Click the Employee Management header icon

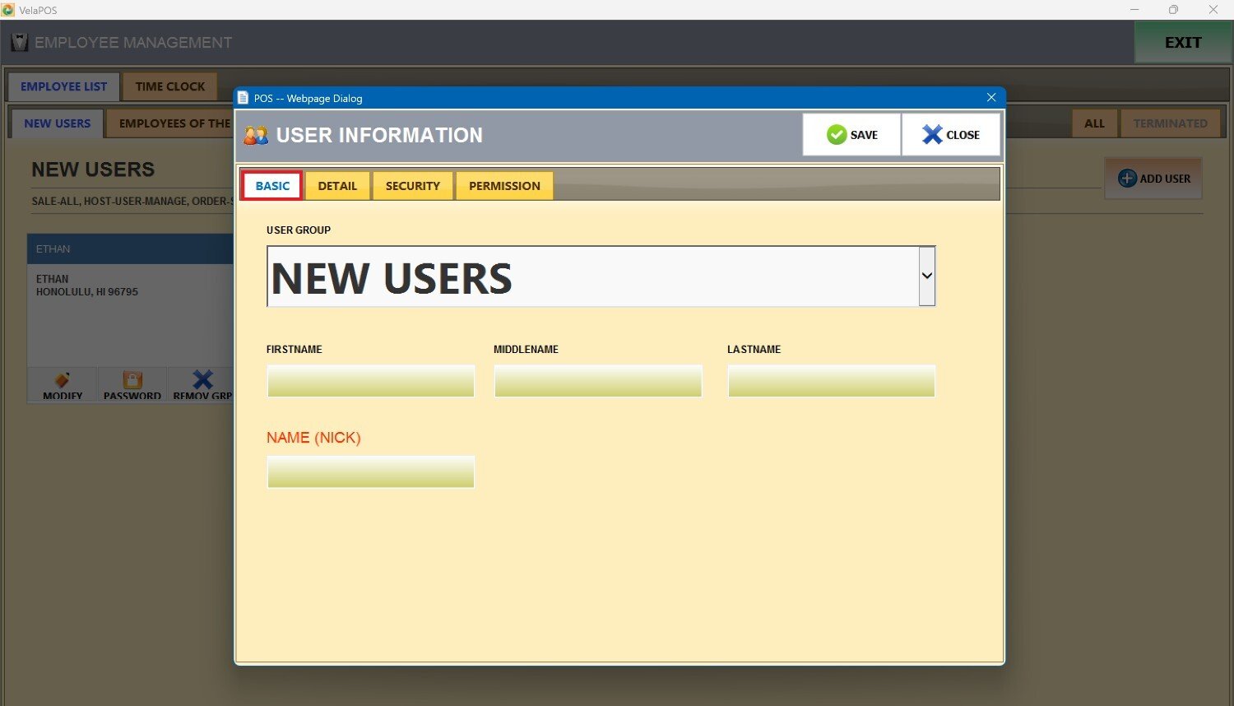click(20, 42)
